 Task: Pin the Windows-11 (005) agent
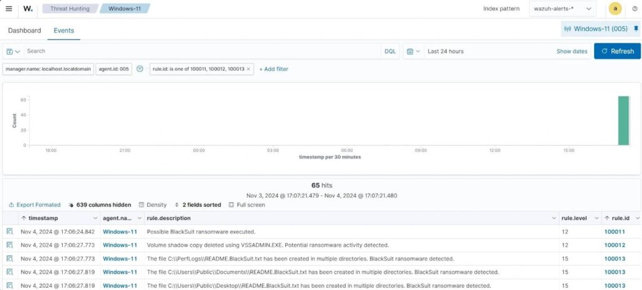pyautogui.click(x=636, y=29)
